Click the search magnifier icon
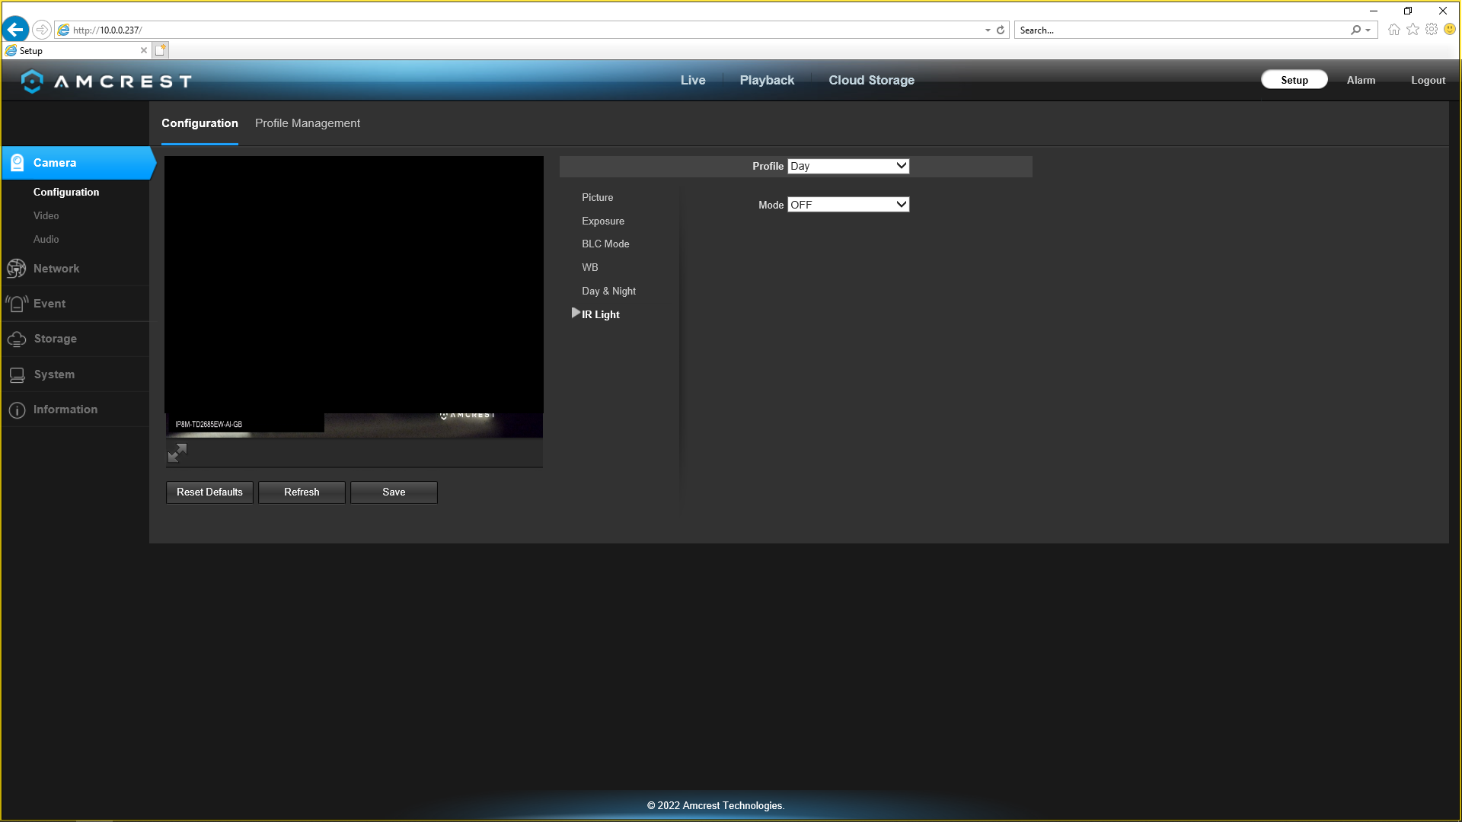The width and height of the screenshot is (1462, 822). (1355, 30)
